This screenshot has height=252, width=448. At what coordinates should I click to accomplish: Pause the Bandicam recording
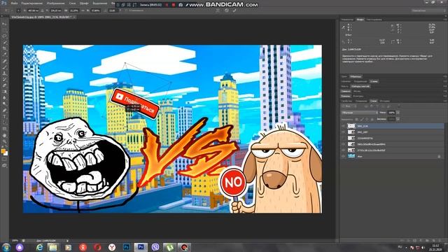pyautogui.click(x=167, y=5)
